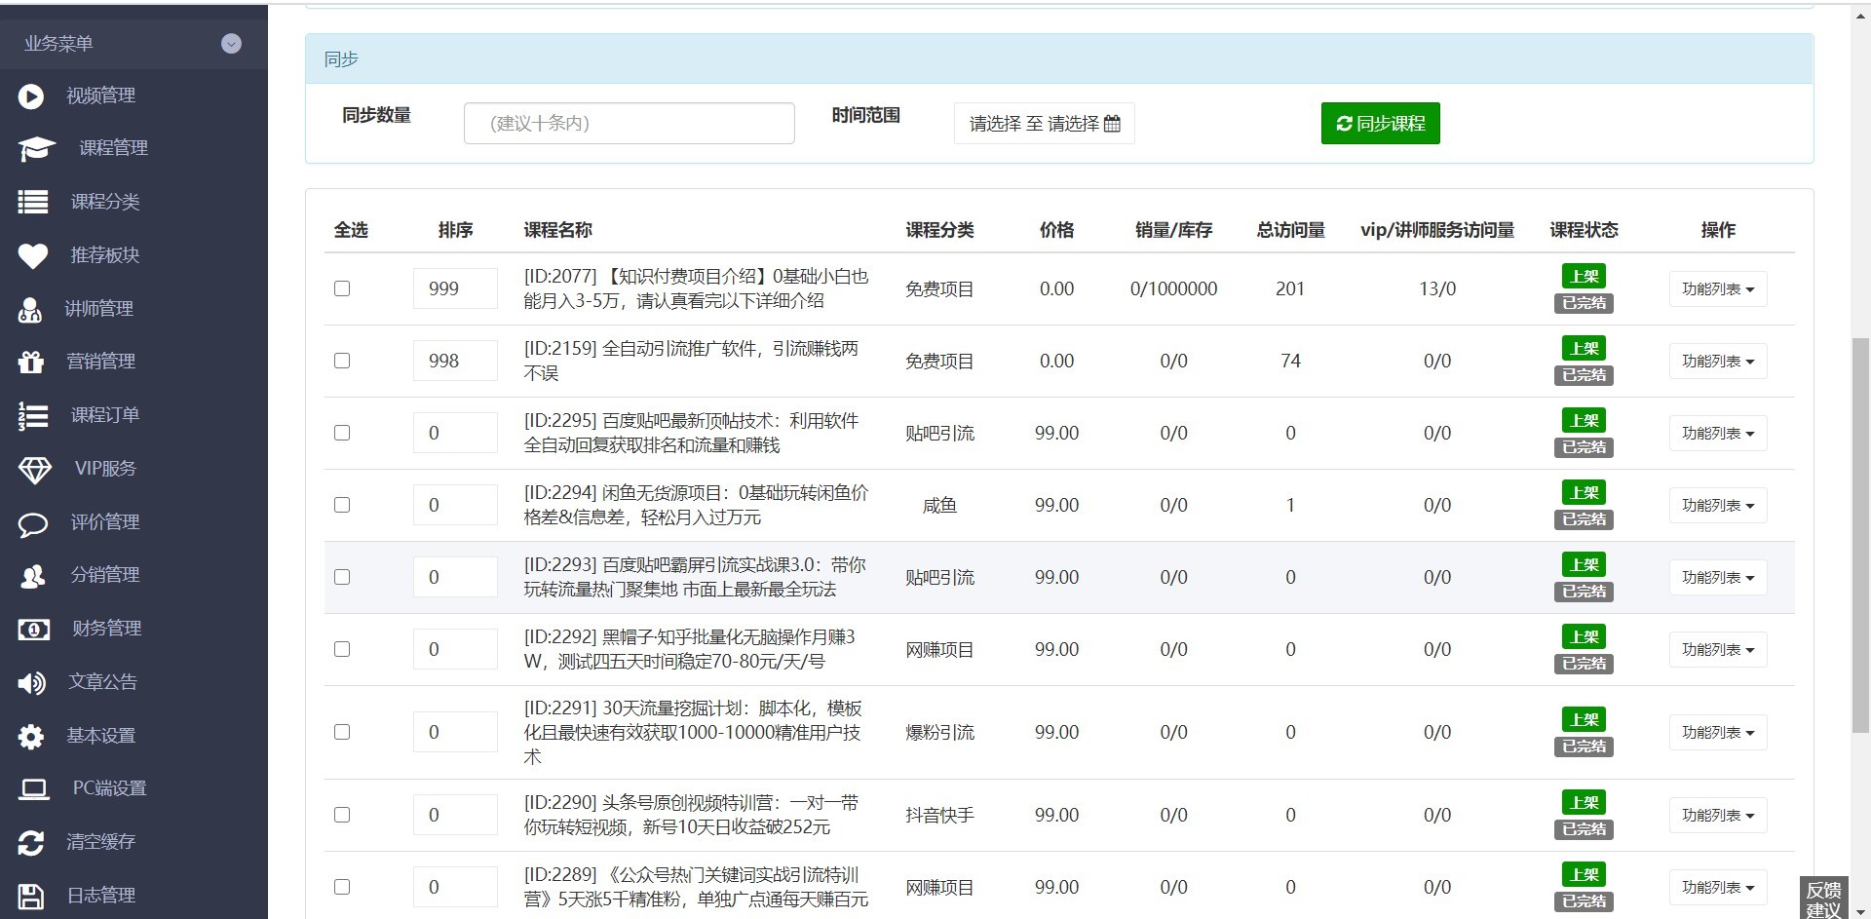Open 功能列表 dropdown for ID:2077
The height and width of the screenshot is (919, 1871).
point(1718,289)
